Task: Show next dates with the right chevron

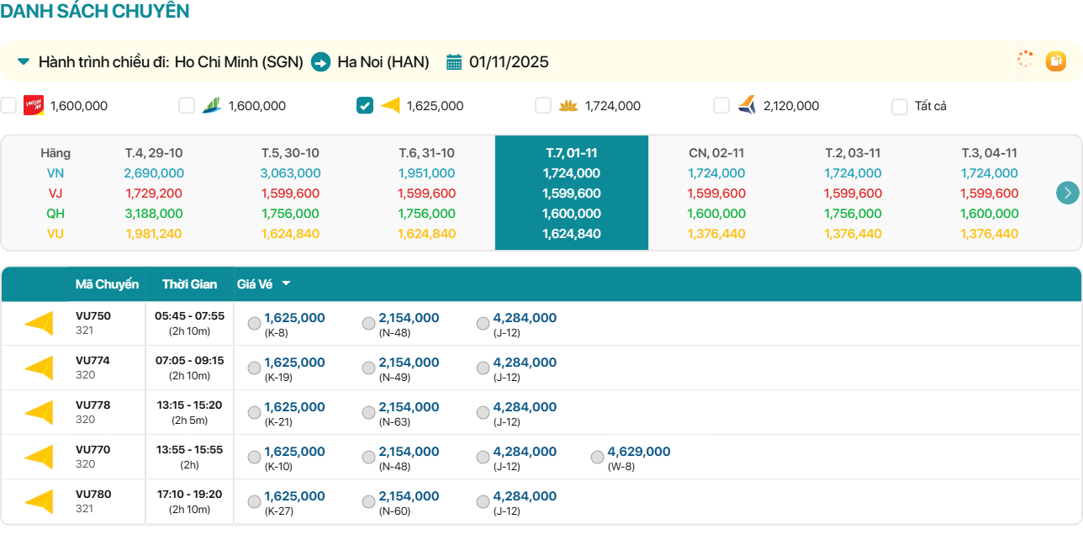Action: [1067, 193]
